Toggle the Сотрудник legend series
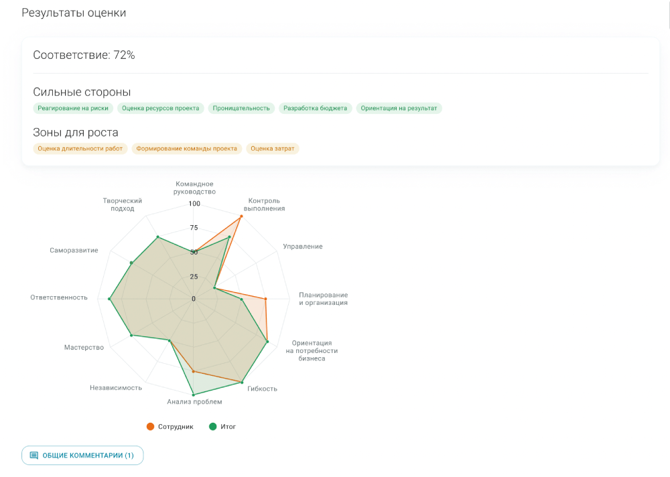This screenshot has width=670, height=477. 176,427
